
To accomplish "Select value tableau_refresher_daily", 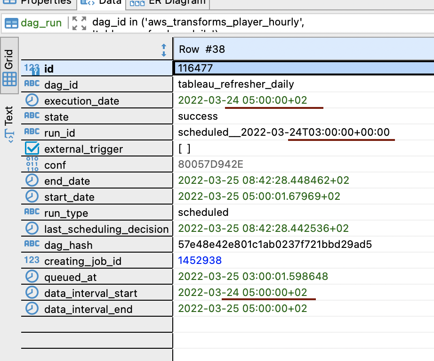I will click(x=236, y=84).
